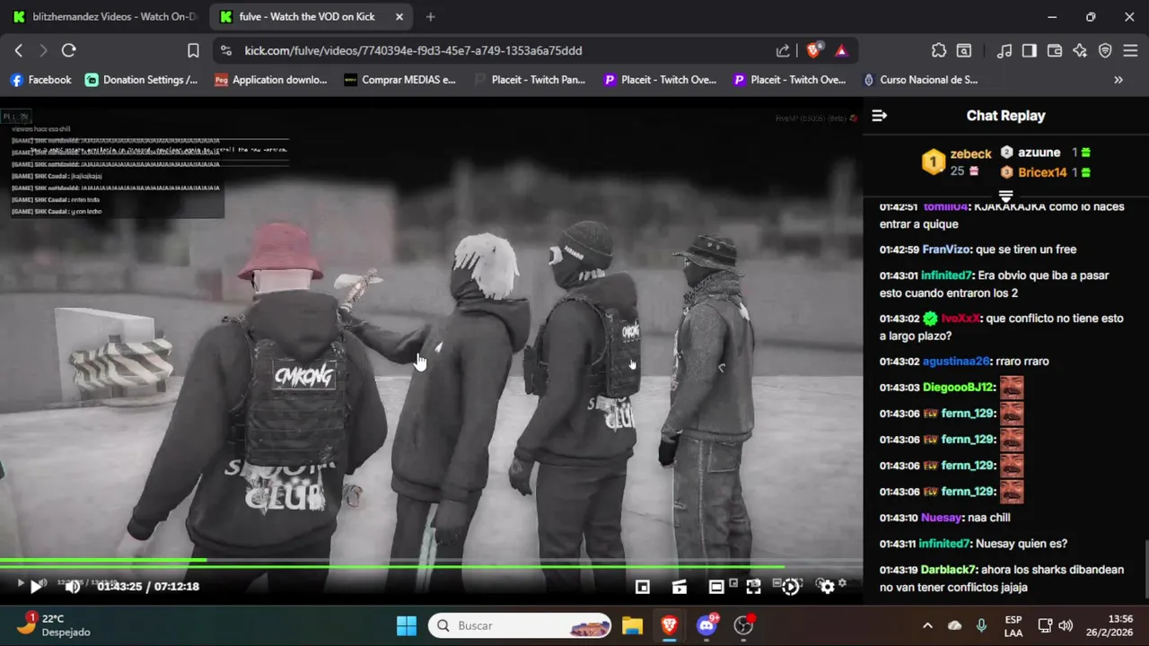Viewport: 1149px width, 646px height.
Task: Go back to previous page
Action: pyautogui.click(x=19, y=51)
